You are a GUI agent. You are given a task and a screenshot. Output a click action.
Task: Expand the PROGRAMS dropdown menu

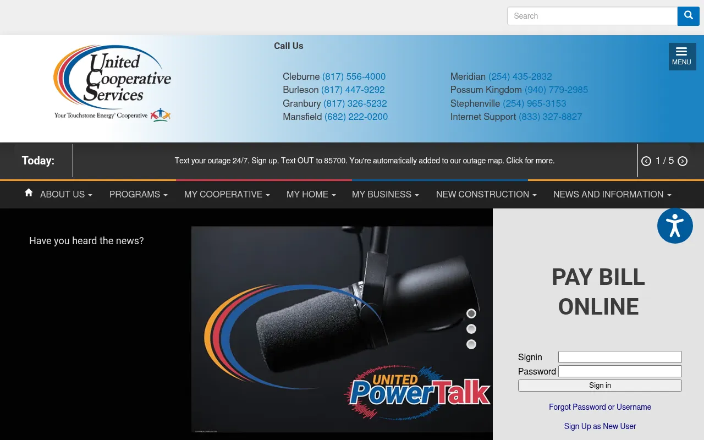pos(139,195)
